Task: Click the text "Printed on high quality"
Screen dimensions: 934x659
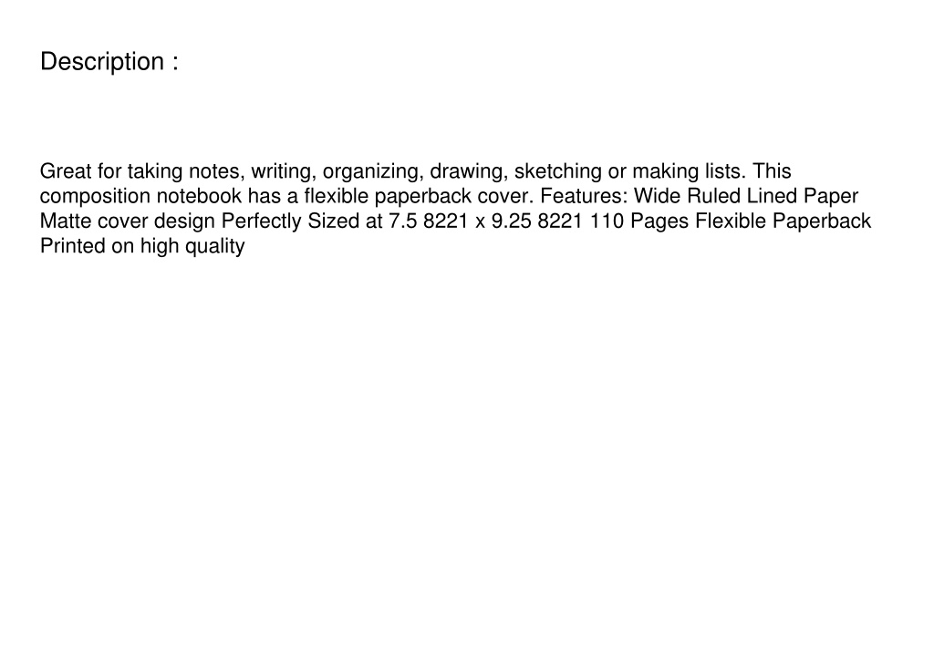Action: (x=142, y=246)
